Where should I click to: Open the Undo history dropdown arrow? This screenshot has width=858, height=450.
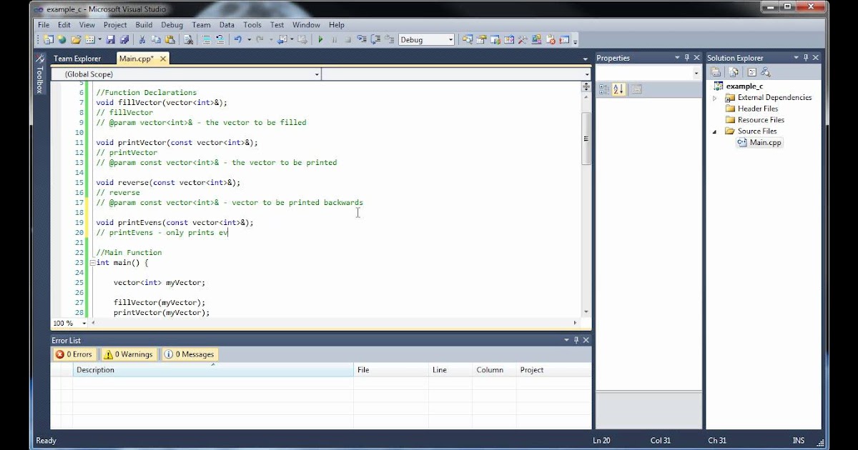coord(249,40)
